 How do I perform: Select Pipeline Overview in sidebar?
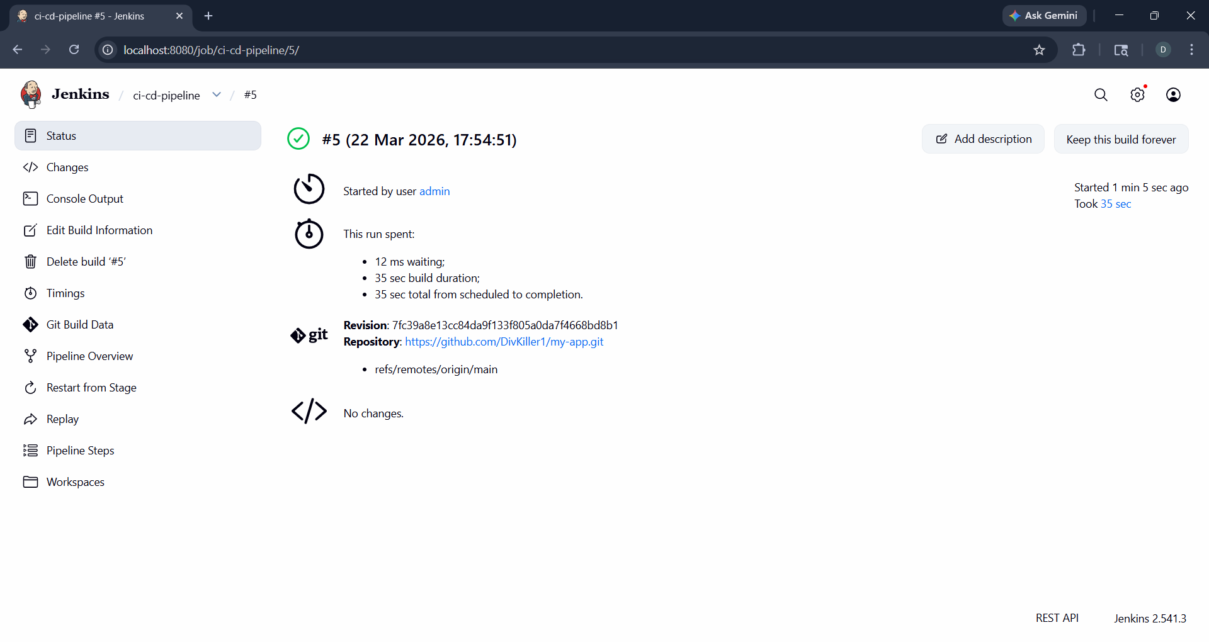(89, 356)
